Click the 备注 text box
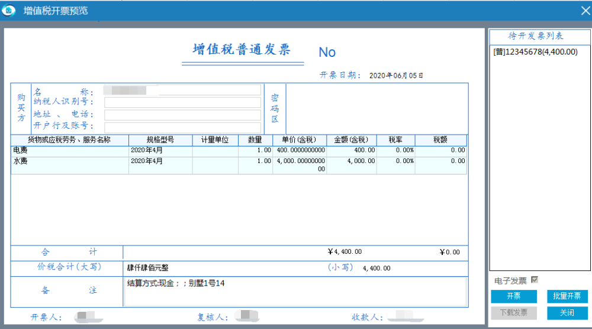Viewport: 592px width, 329px height. pyautogui.click(x=295, y=292)
